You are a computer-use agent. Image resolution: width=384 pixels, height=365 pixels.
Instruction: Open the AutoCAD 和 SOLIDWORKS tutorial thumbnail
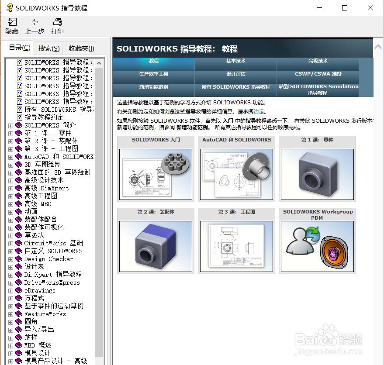tap(237, 174)
